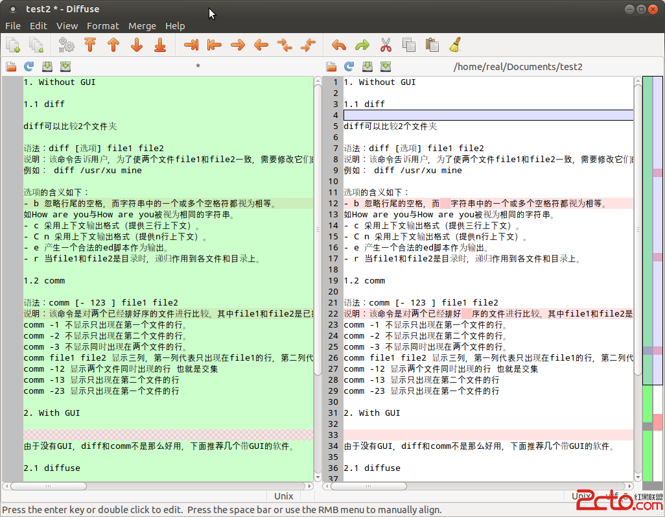The image size is (665, 517).
Task: Click '2. With GUI' in the left pane
Action: pyautogui.click(x=51, y=413)
